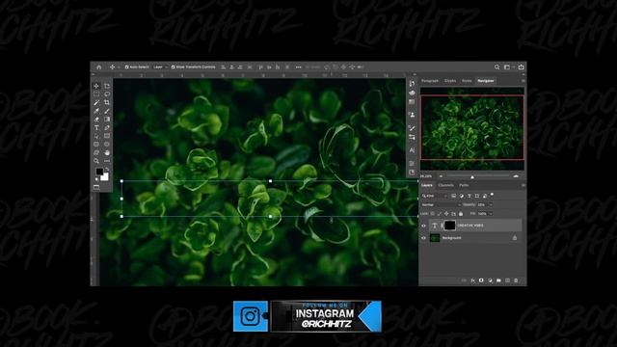Hide the CREATIVE VIBES text layer
Viewport: 617px width, 347px height.
click(x=424, y=226)
